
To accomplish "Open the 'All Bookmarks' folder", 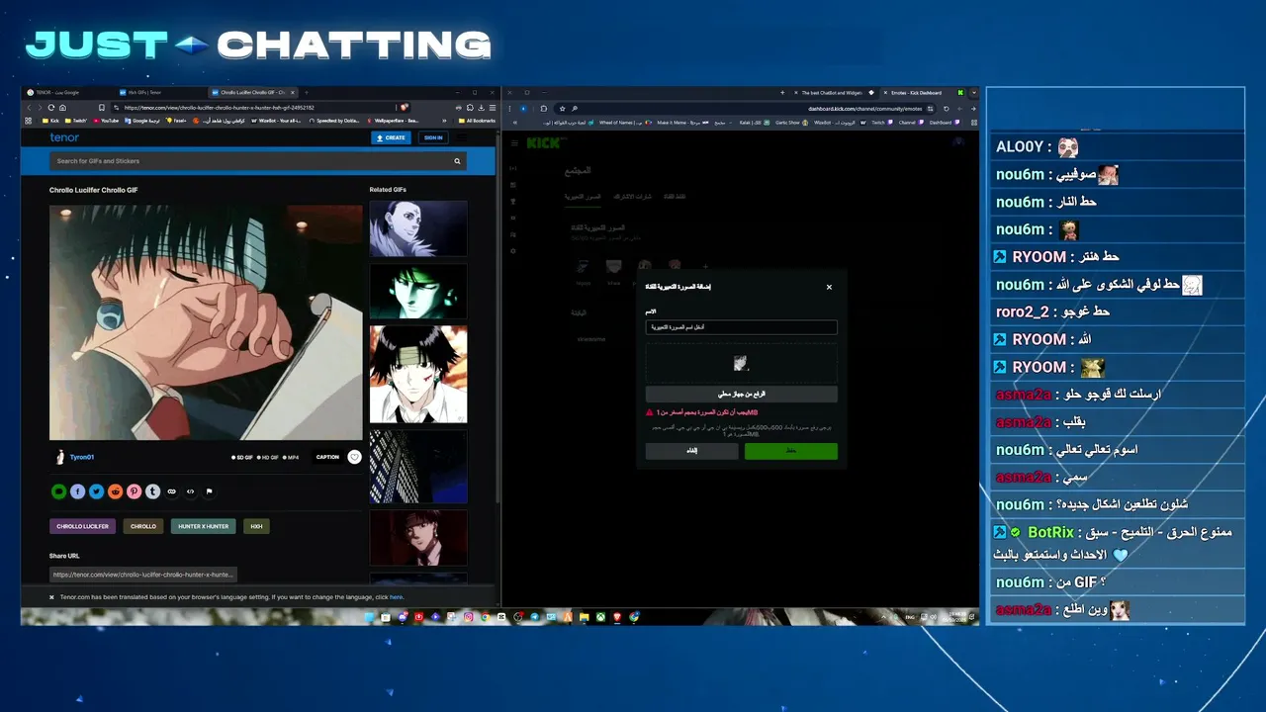I will coord(478,121).
